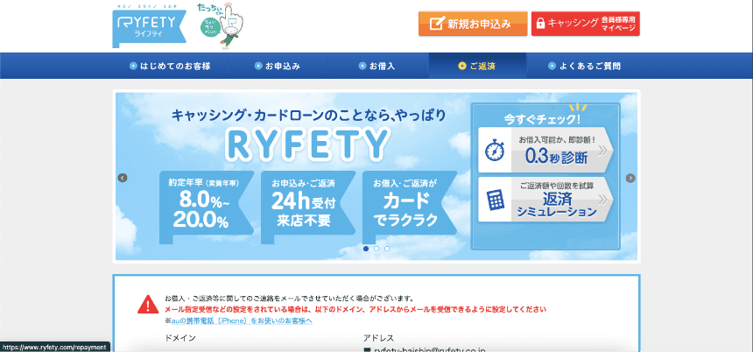Click the stopwatch icon for 0.3秒診断
The image size is (753, 352).
494,151
